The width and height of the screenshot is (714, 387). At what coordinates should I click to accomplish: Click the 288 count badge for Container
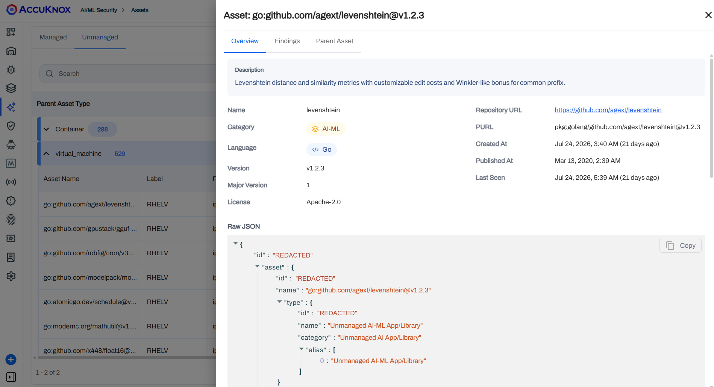point(102,129)
